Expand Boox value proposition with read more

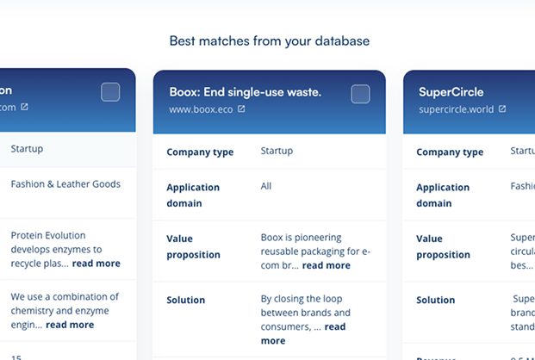tap(327, 265)
